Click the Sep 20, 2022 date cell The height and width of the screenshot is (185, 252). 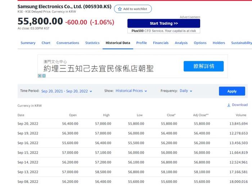(28, 123)
